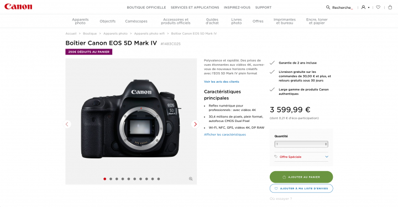Open the Objectifs menu
The image size is (398, 207).
click(108, 22)
